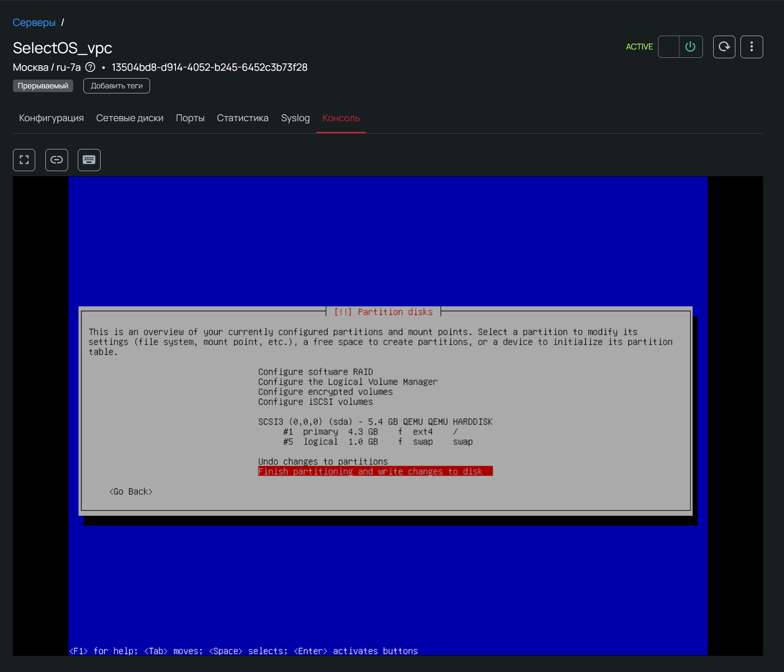The height and width of the screenshot is (672, 784).
Task: Open the Сетевые диски tab
Action: 130,118
